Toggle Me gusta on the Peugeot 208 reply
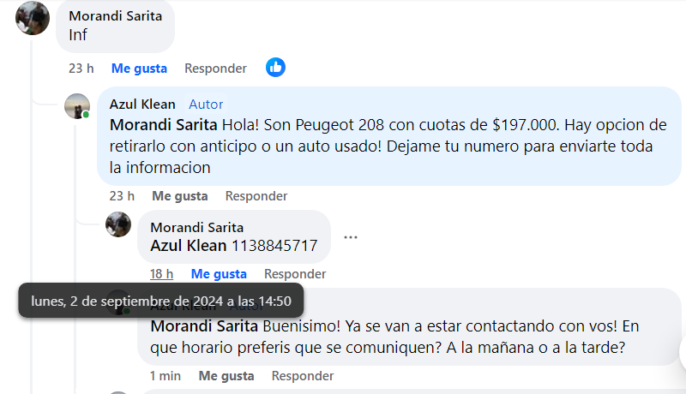This screenshot has height=394, width=686. [x=180, y=196]
